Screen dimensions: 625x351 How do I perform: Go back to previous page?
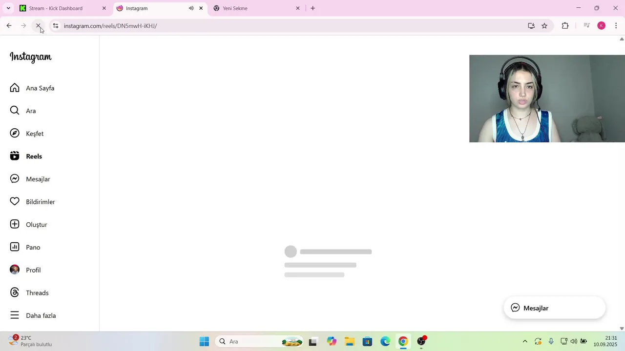9,26
